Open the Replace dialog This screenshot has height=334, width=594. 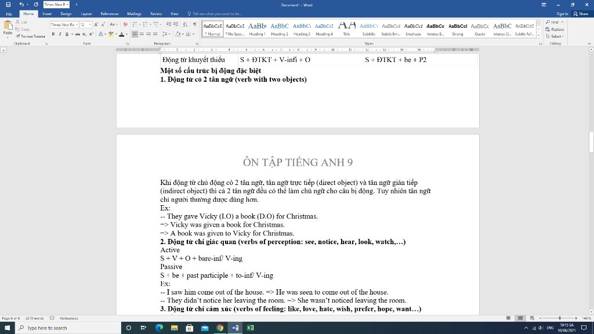point(555,29)
